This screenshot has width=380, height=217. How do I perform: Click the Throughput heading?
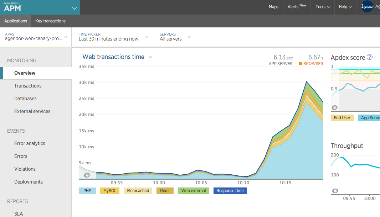pos(347,146)
